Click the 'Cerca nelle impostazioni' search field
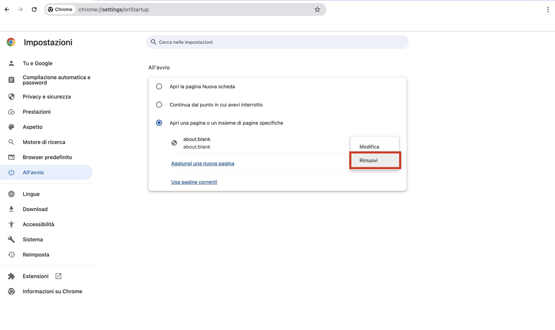The height and width of the screenshot is (330, 555). pyautogui.click(x=277, y=42)
